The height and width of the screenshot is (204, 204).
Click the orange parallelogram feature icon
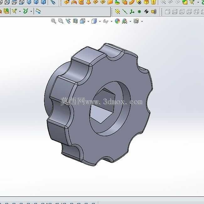110,2
